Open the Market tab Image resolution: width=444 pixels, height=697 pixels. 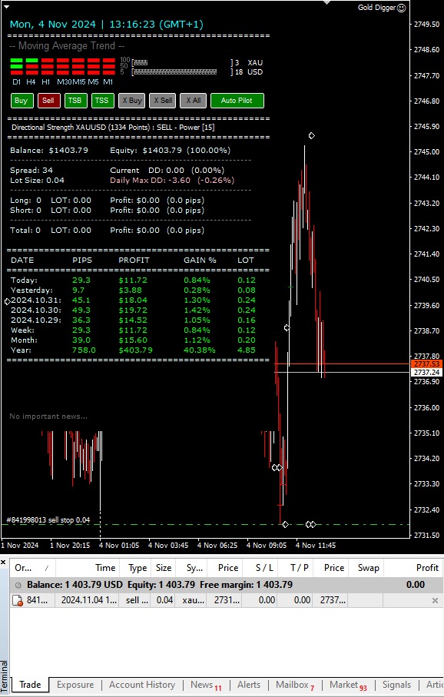point(348,685)
